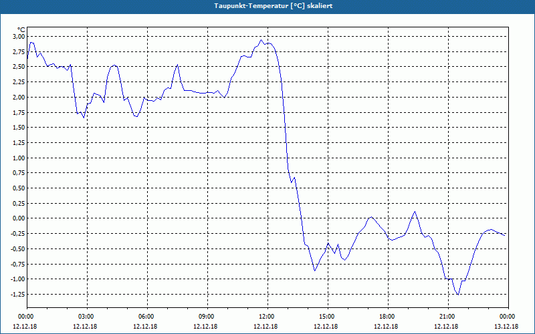Select the 0,75 y-axis value
Image resolution: width=535 pixels, height=334 pixels.
pos(19,173)
